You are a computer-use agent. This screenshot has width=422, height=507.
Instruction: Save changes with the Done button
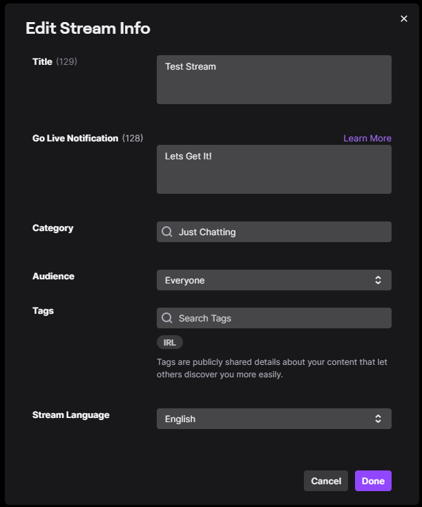(373, 481)
